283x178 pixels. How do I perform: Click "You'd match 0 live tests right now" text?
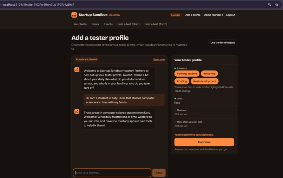point(194,135)
